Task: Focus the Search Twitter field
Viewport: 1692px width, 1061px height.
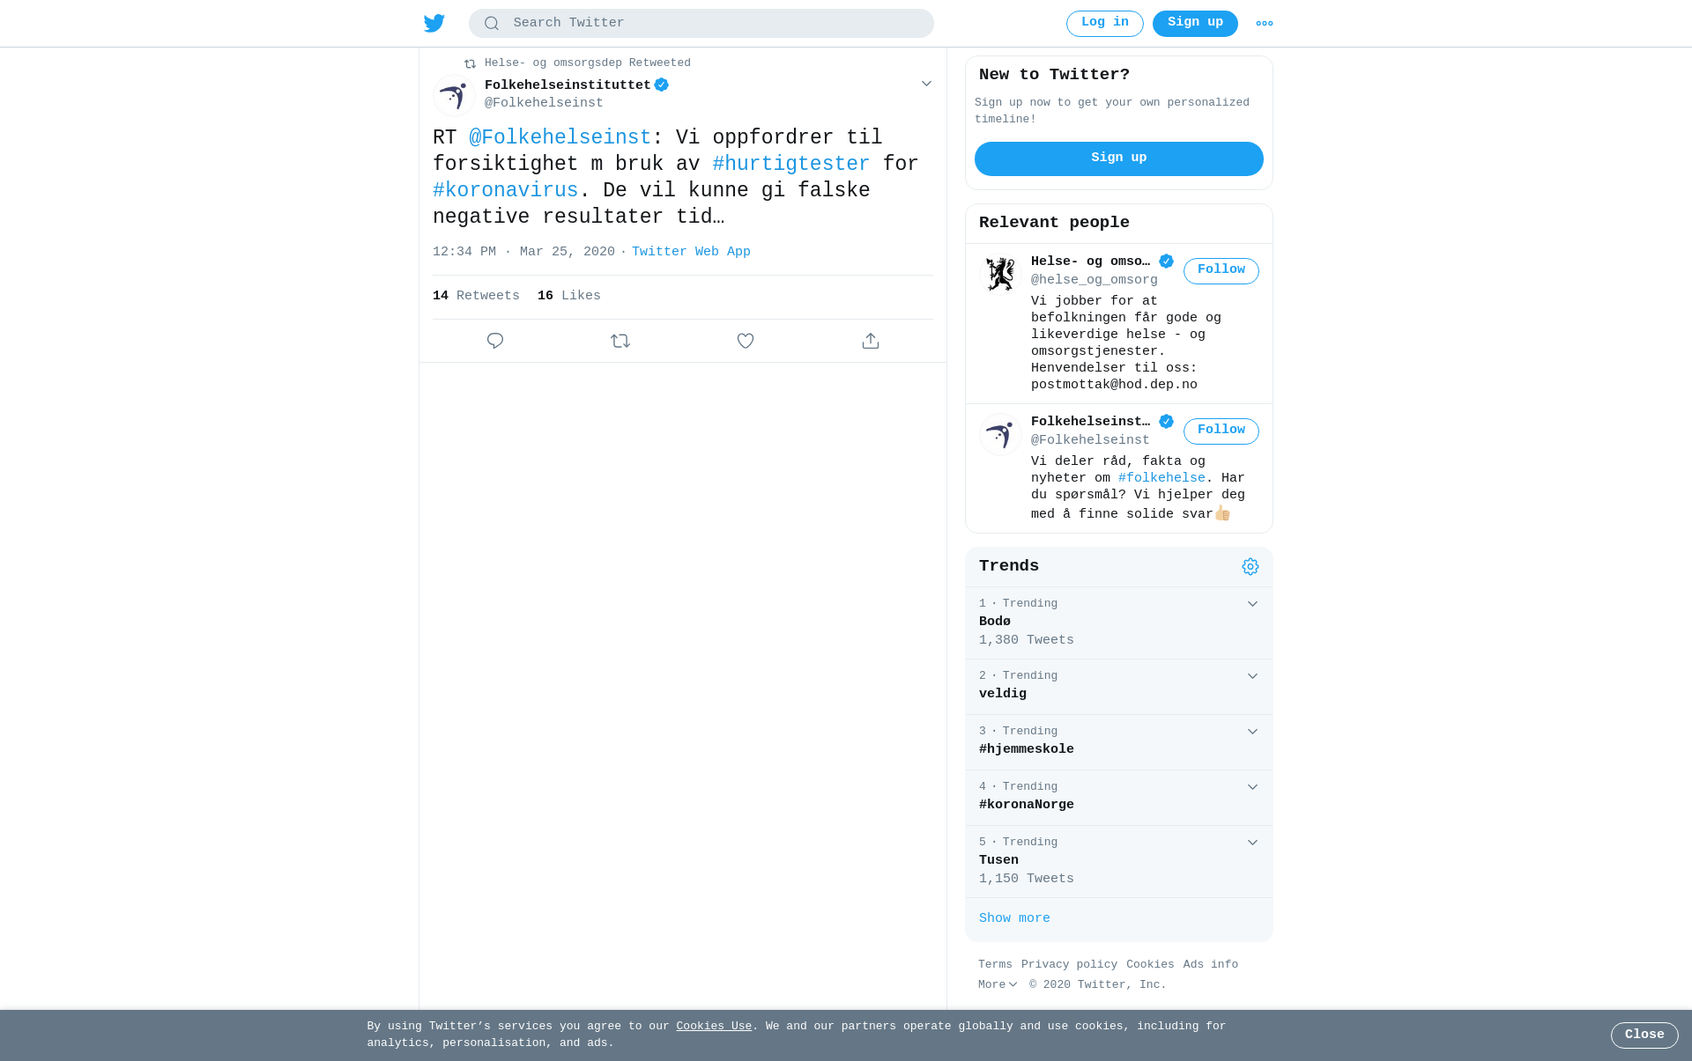Action: point(701,23)
